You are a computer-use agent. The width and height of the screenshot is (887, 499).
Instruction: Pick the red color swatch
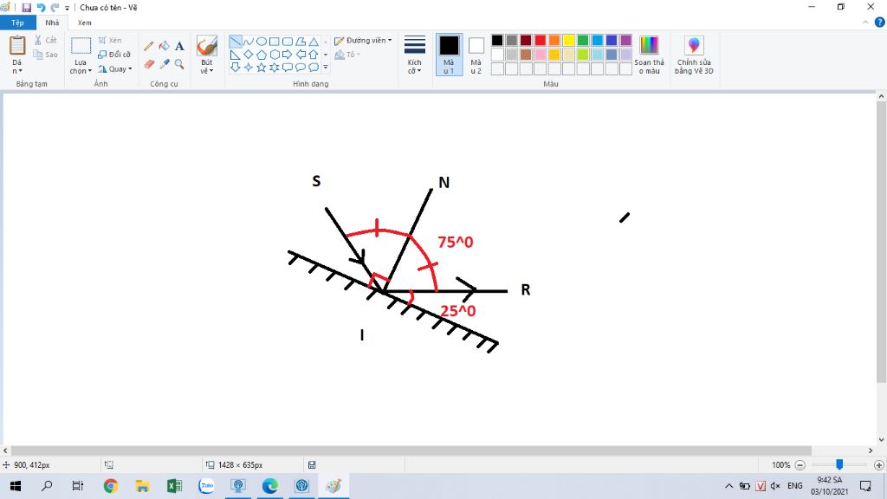541,40
